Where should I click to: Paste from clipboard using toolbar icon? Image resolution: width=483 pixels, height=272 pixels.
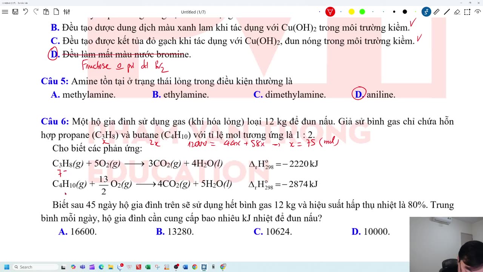pyautogui.click(x=46, y=12)
